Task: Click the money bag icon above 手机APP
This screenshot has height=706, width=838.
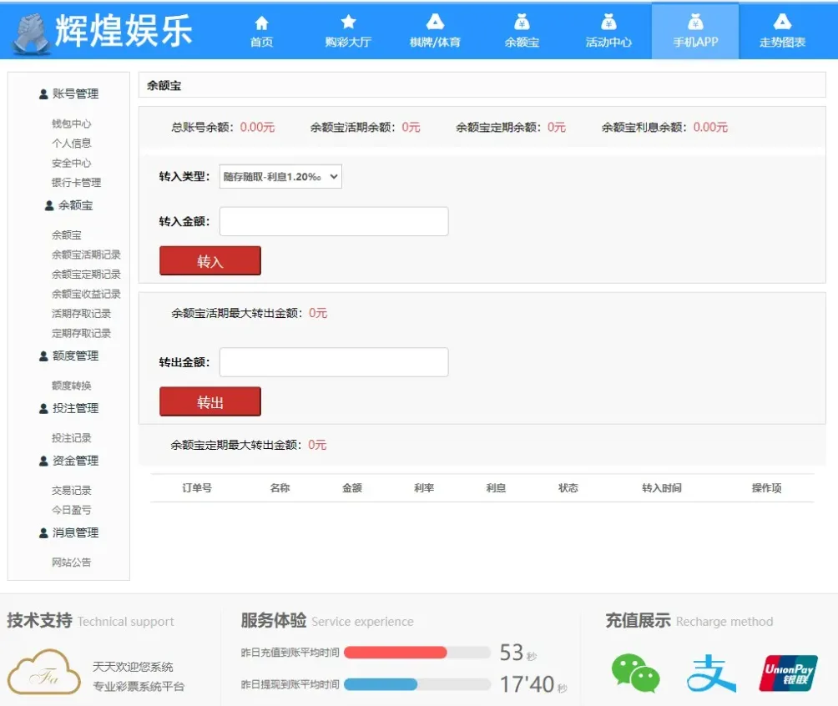Action: (694, 22)
